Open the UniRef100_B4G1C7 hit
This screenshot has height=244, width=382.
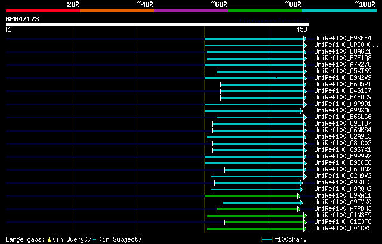pos(343,91)
